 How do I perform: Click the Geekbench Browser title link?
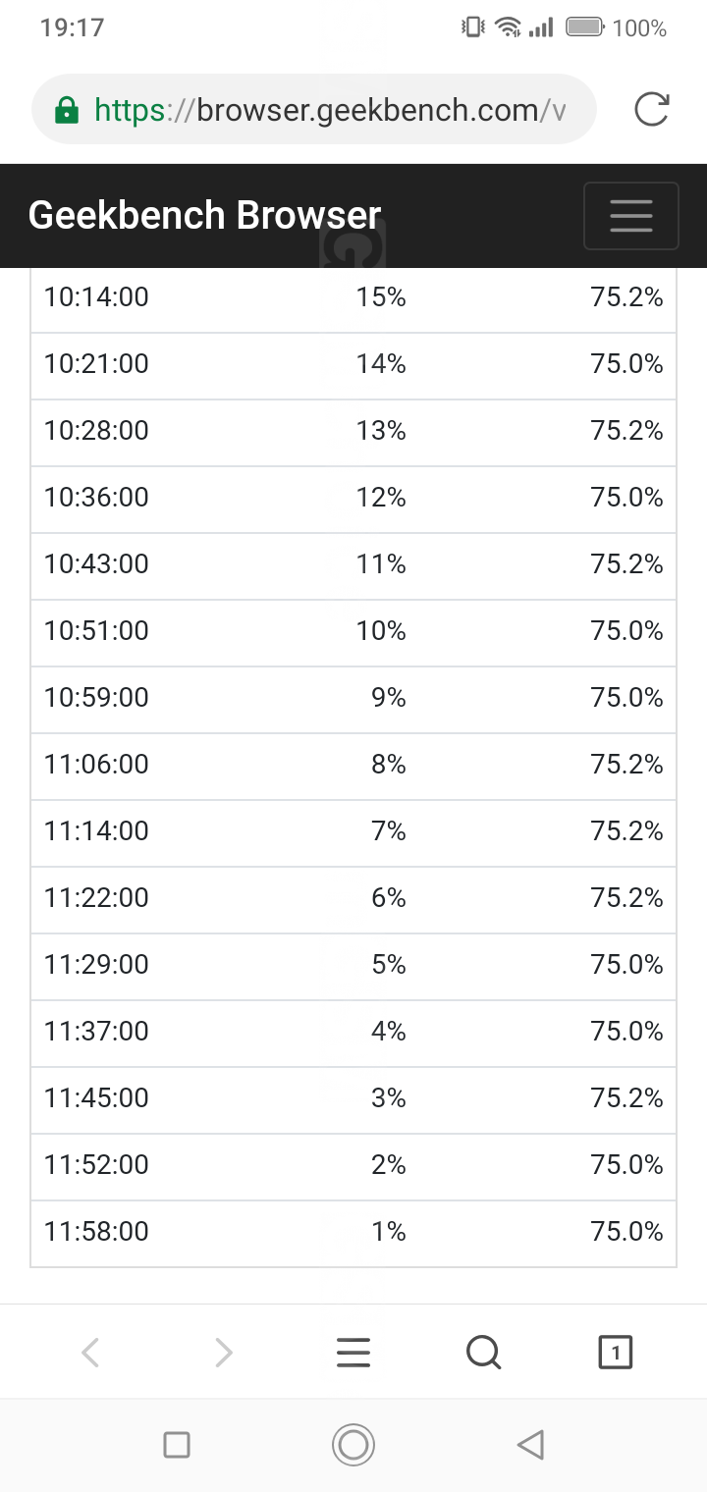204,215
